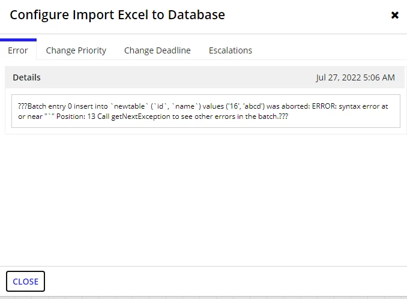The width and height of the screenshot is (407, 299).
Task: Dismiss dialog with the X icon
Action: tap(394, 16)
